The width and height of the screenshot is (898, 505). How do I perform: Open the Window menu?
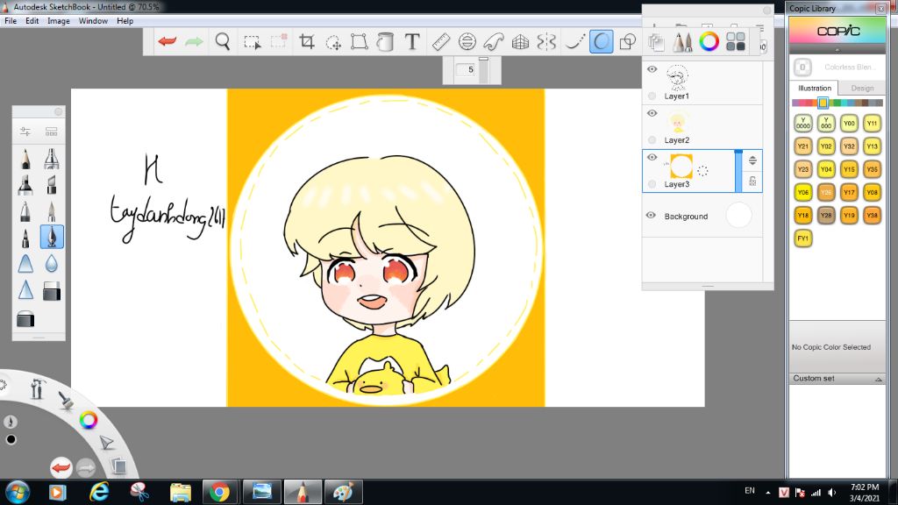(x=93, y=21)
